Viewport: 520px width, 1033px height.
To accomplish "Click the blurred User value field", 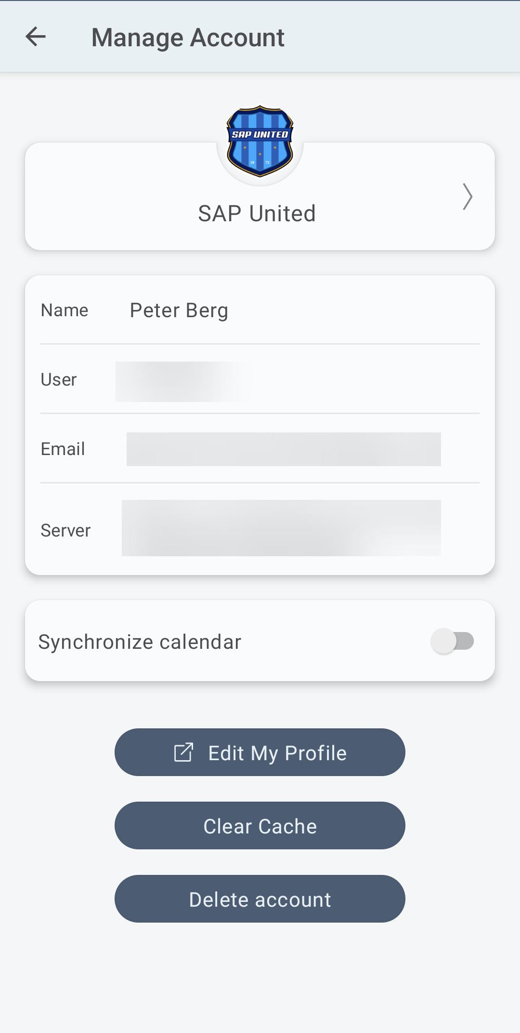I will [x=184, y=381].
